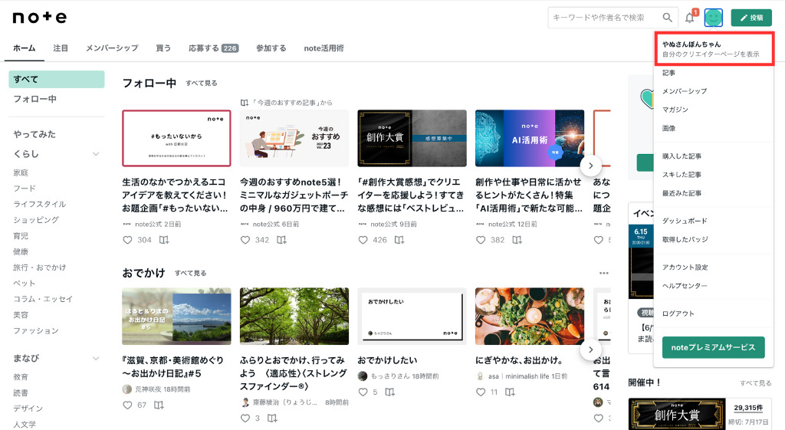Add にぎやかな、お出かけ article to magazine icon
This screenshot has height=430, width=785.
click(510, 392)
